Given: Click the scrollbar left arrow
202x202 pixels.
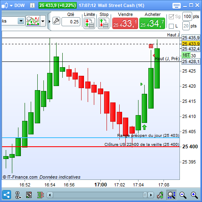Looking at the screenshot, I should 50,195.
